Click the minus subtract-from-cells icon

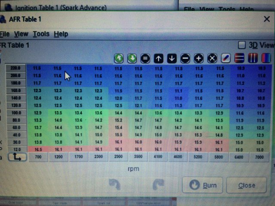coord(185,58)
